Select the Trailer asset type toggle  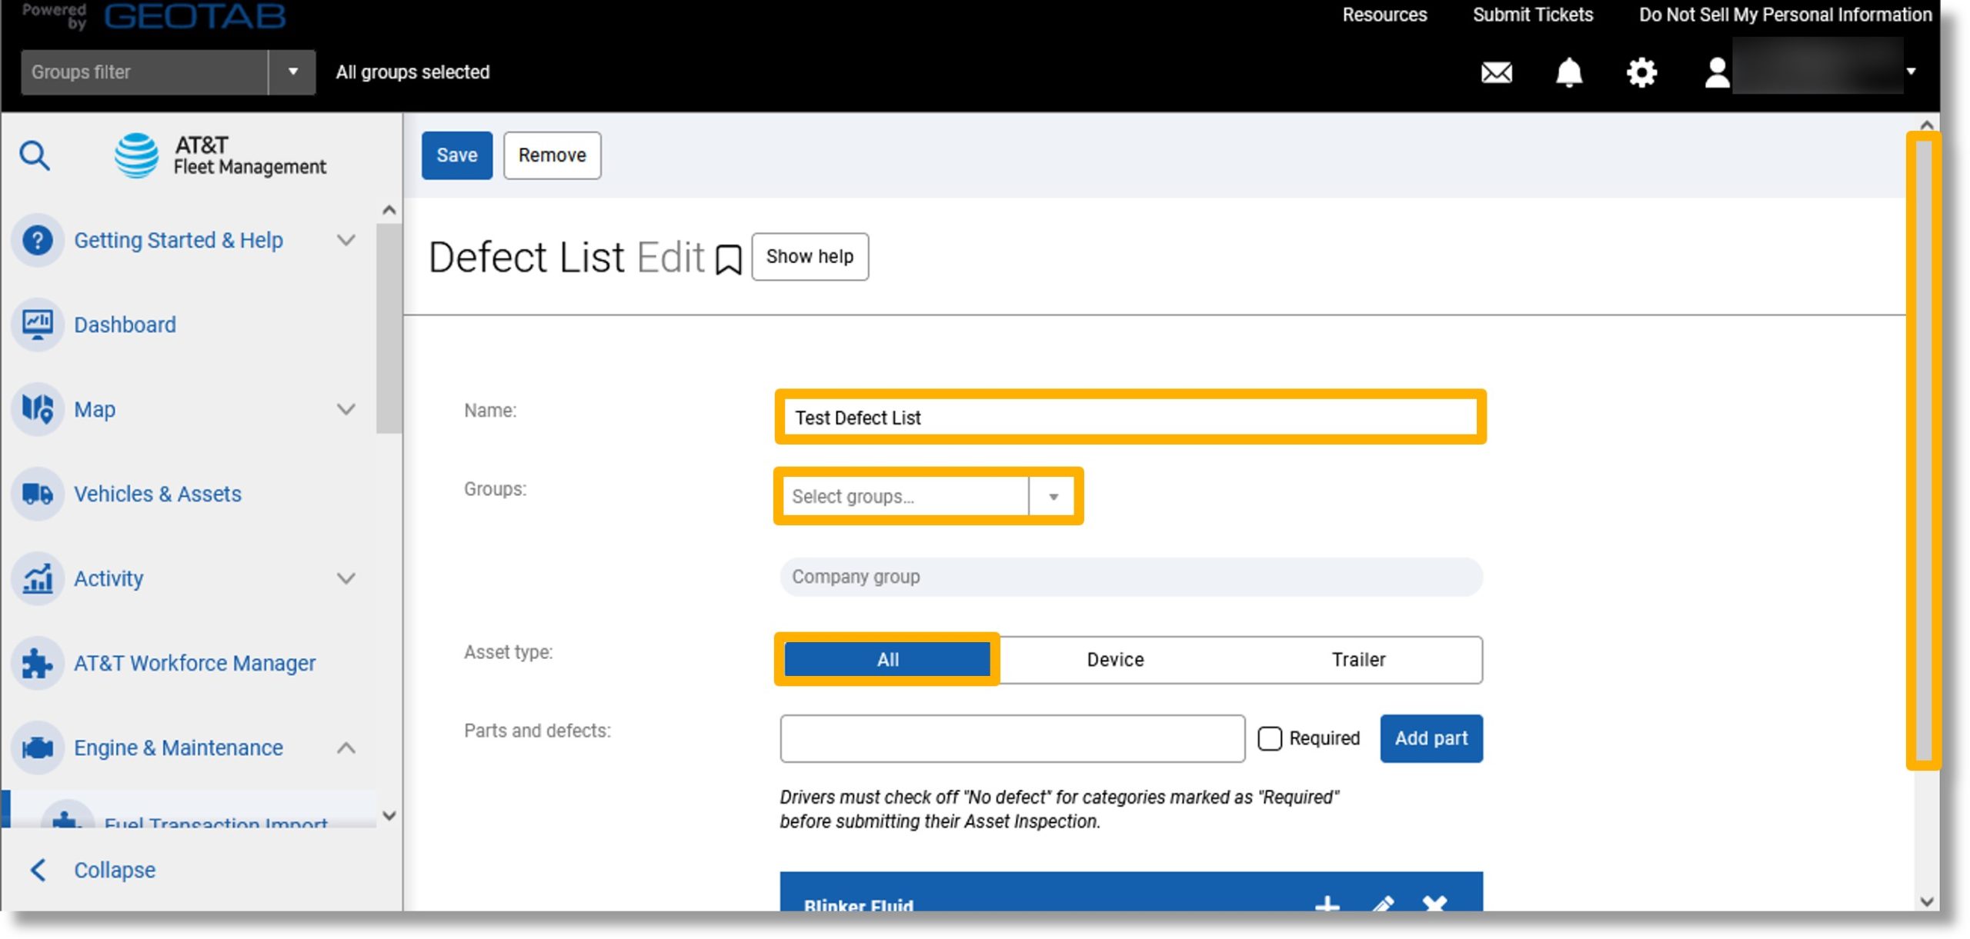coord(1360,659)
